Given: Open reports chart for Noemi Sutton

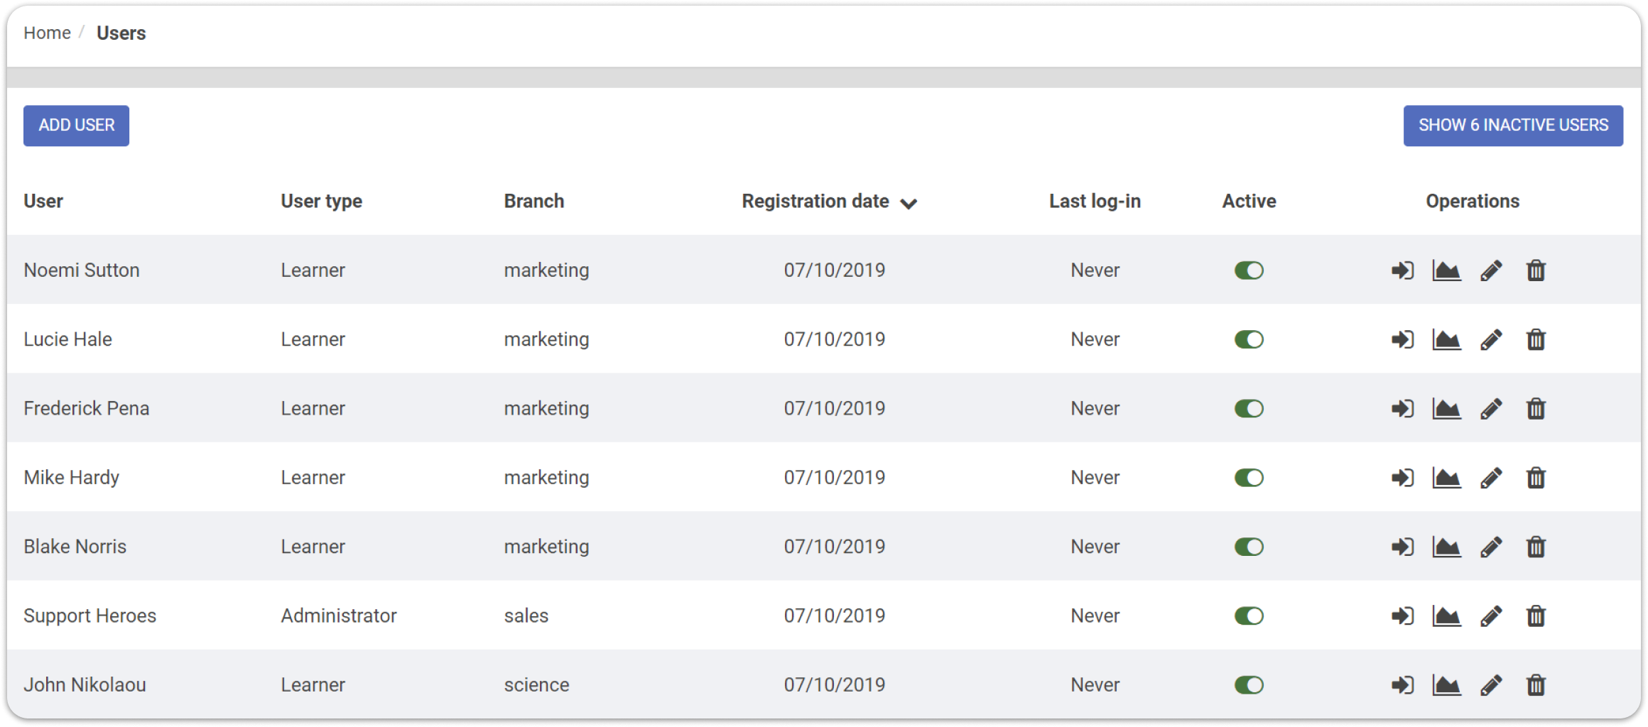Looking at the screenshot, I should (x=1446, y=270).
